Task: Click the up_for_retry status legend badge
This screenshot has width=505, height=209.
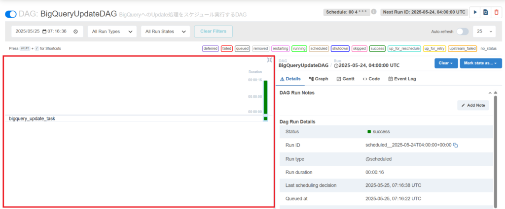Action: tap(434, 49)
